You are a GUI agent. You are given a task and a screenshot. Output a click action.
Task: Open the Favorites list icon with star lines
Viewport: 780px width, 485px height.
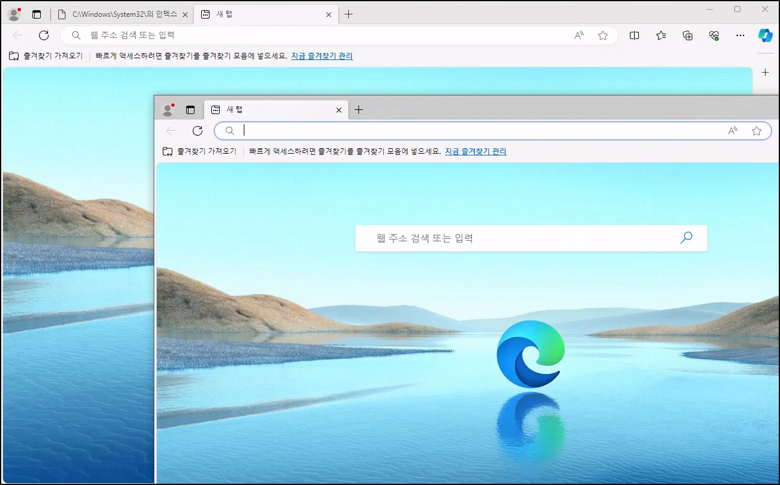(661, 35)
